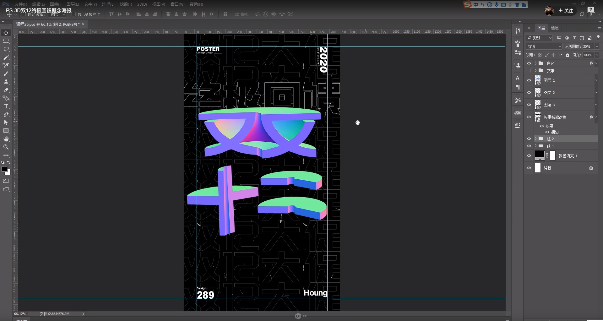603x321 pixels.
Task: Hide layer 图层 3
Action: coord(529,105)
